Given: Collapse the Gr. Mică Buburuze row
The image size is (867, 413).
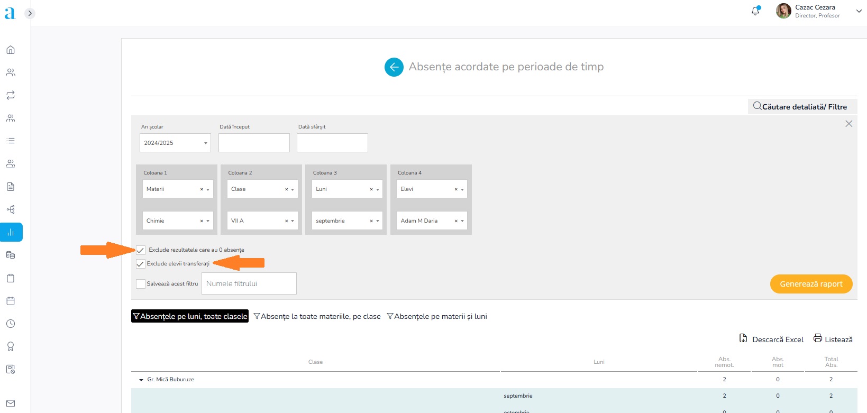Looking at the screenshot, I should 141,380.
